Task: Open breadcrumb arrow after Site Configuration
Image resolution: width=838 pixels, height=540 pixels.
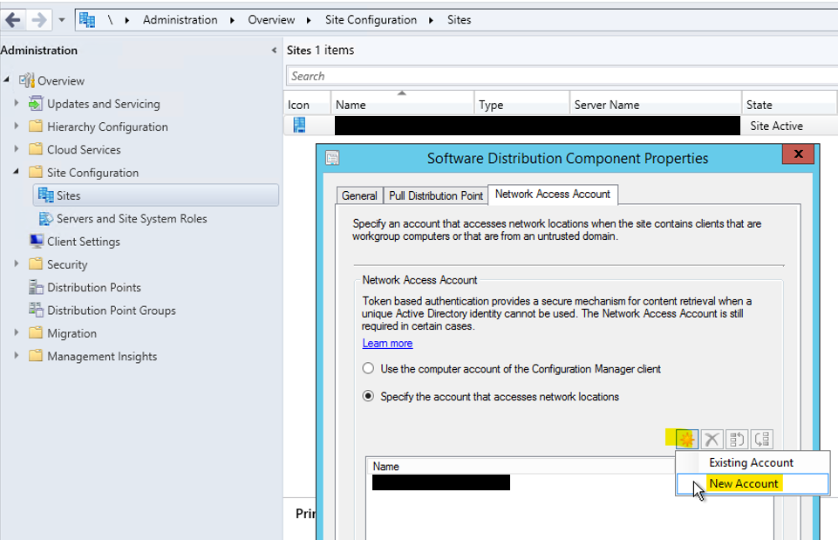Action: point(431,20)
